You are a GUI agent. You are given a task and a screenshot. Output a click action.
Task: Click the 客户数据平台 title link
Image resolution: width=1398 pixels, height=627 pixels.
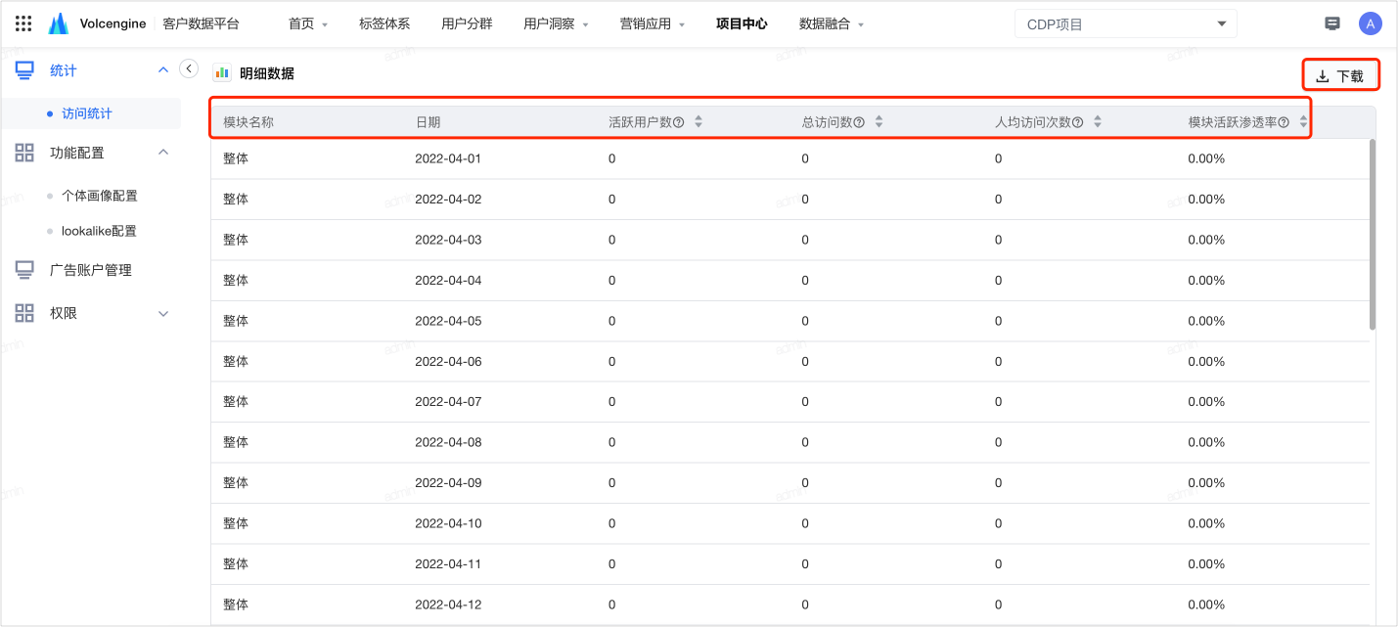click(x=201, y=23)
